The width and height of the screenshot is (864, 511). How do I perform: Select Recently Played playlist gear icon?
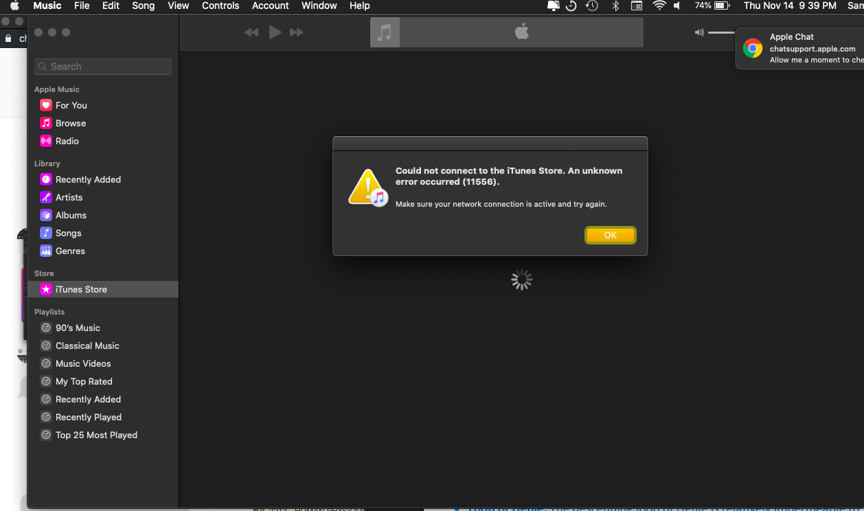click(46, 417)
